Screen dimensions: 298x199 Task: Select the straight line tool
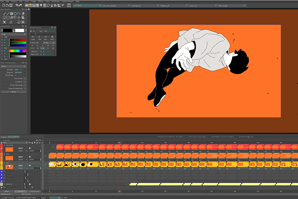(8, 14)
